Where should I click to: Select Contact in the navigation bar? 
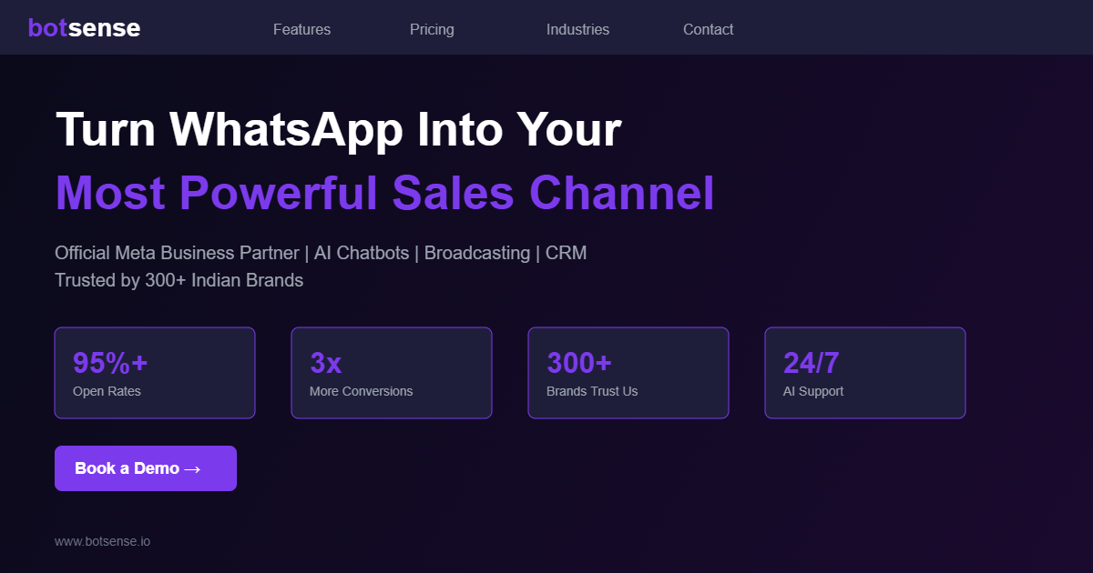(708, 29)
